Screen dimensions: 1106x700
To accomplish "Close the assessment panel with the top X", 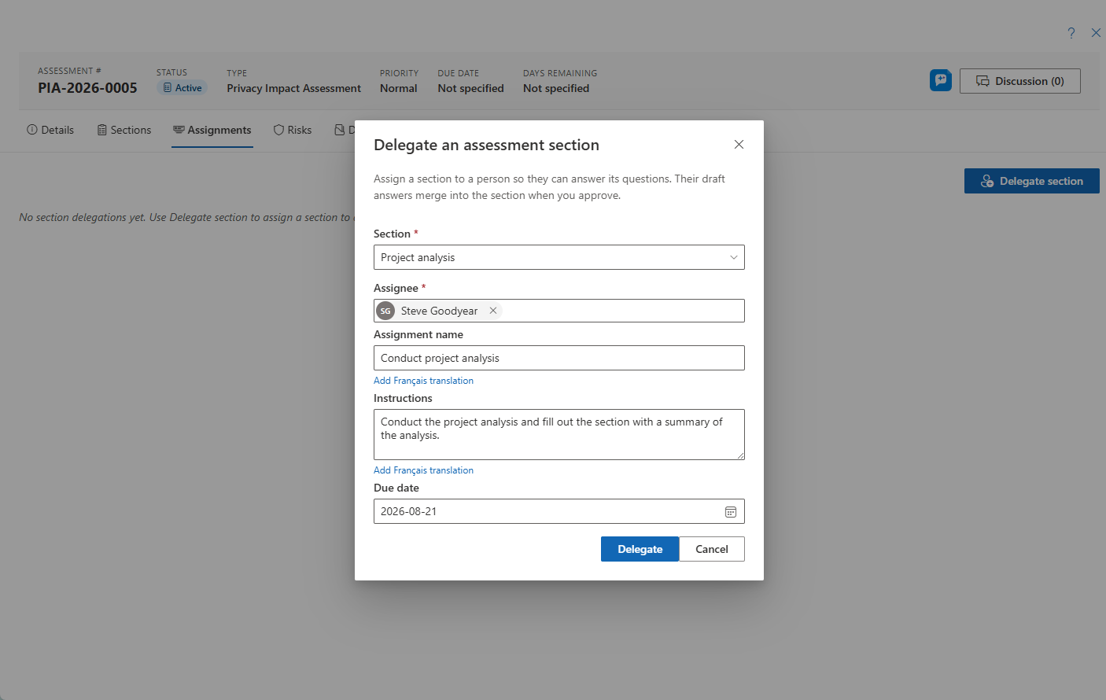I will pos(1096,33).
